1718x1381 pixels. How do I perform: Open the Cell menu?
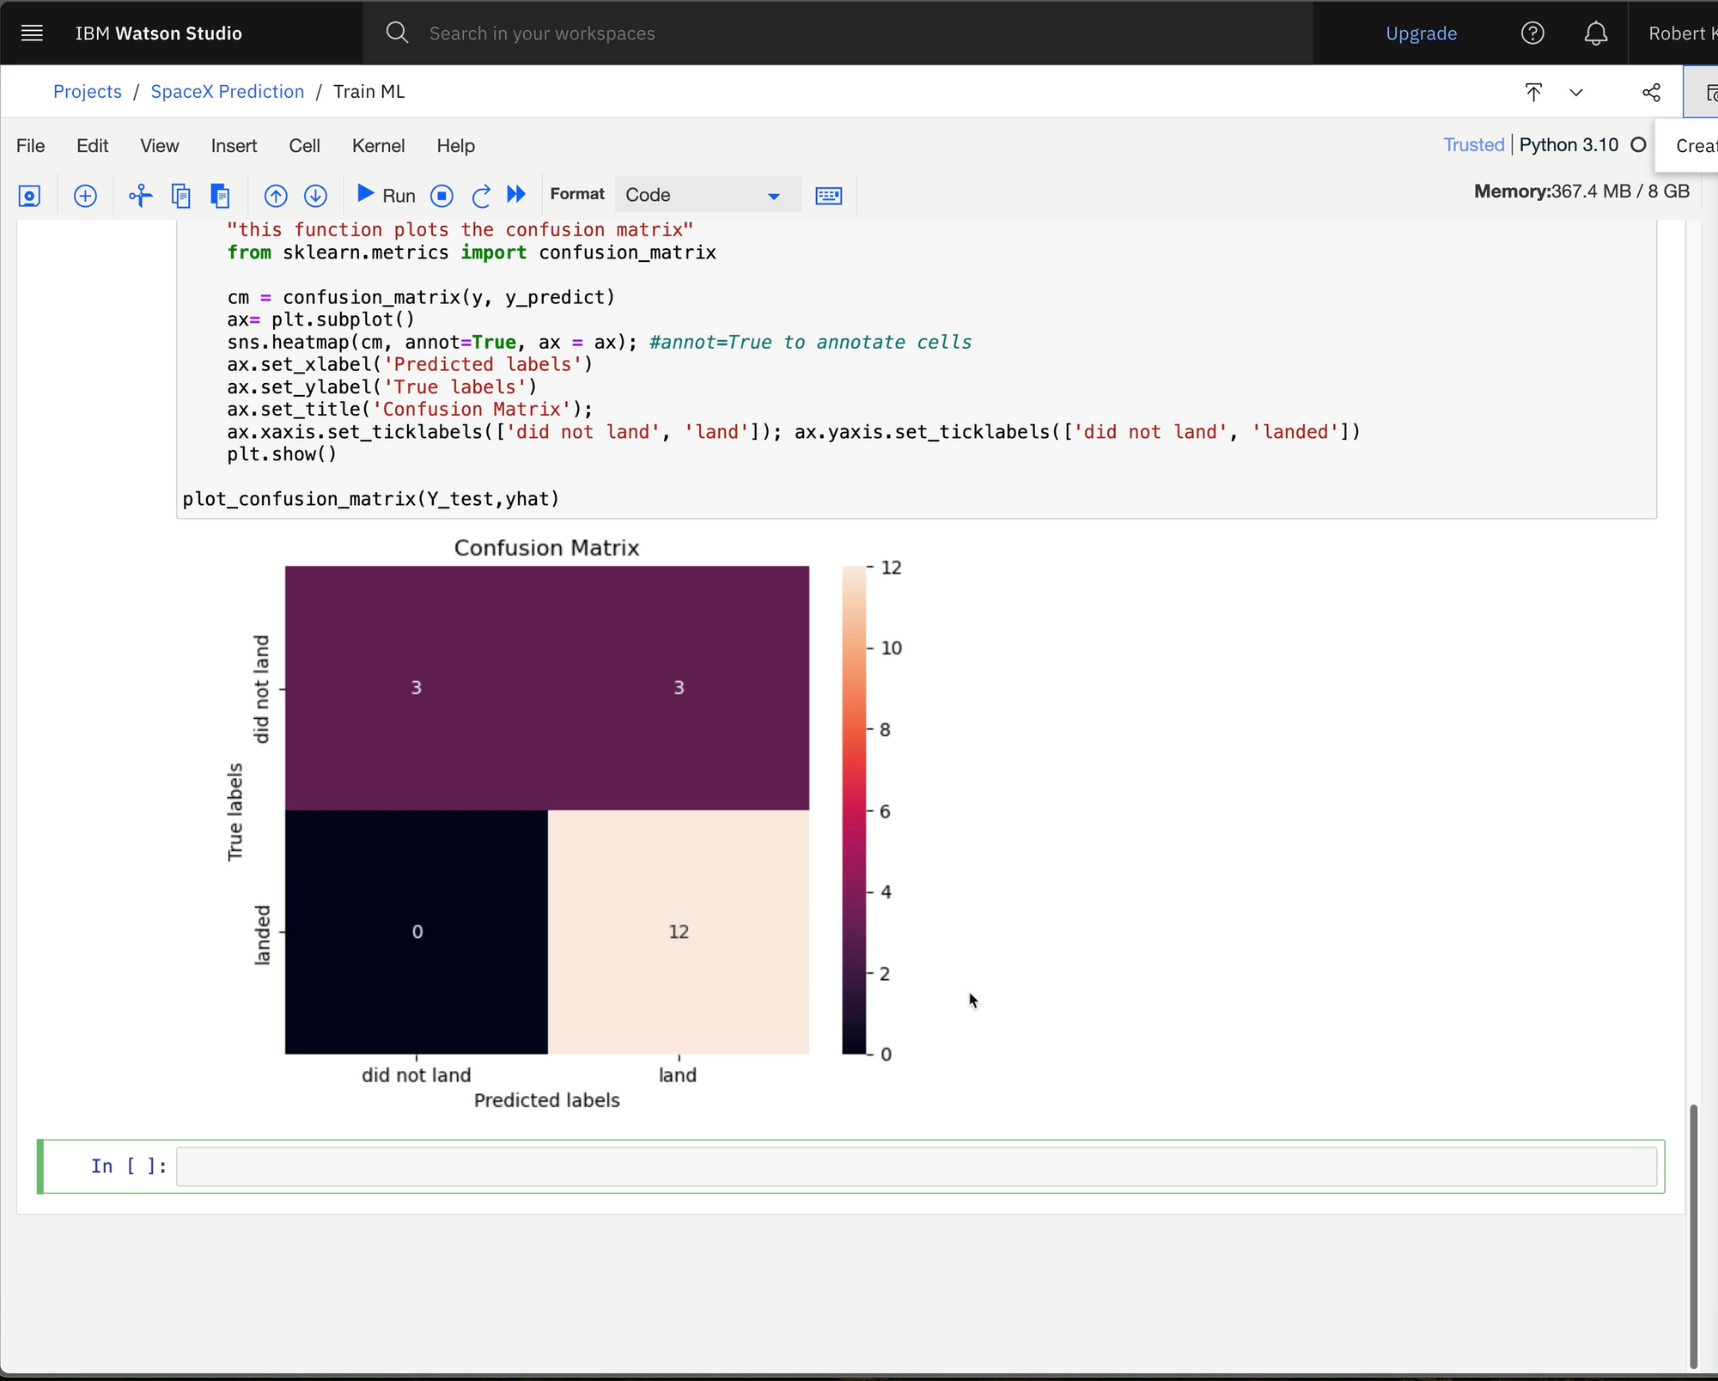coord(304,146)
